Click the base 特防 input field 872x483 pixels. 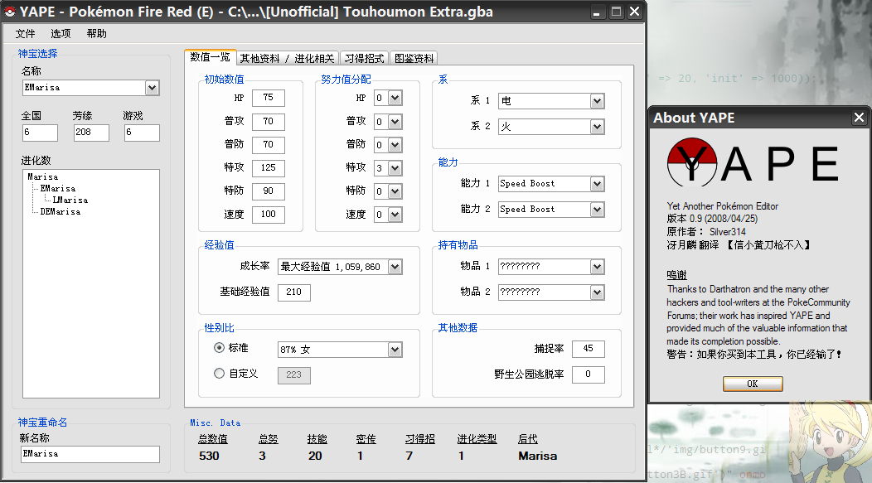pyautogui.click(x=269, y=191)
